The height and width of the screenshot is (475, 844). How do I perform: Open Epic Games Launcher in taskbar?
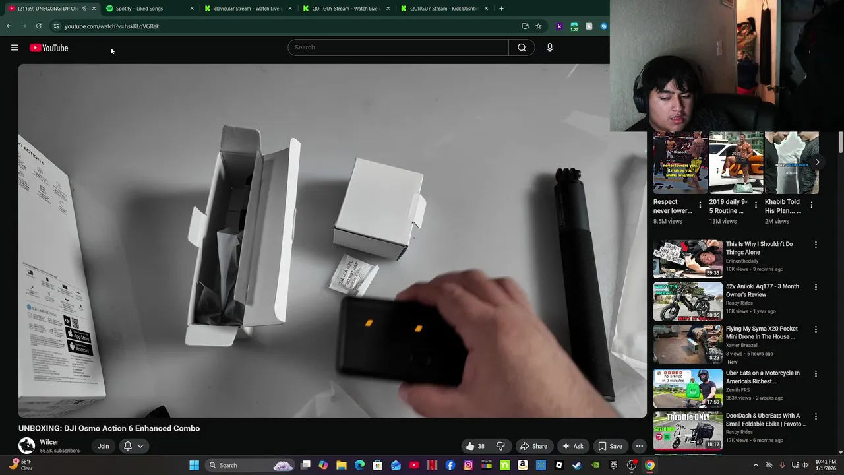[613, 465]
